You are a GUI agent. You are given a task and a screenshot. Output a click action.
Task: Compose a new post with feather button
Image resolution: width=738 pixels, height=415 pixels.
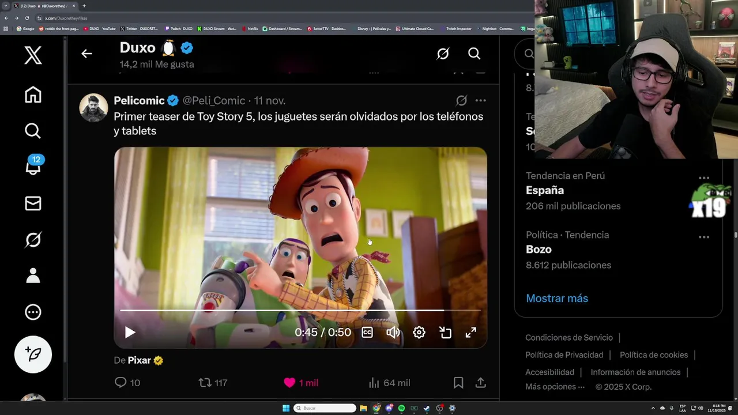(x=33, y=354)
